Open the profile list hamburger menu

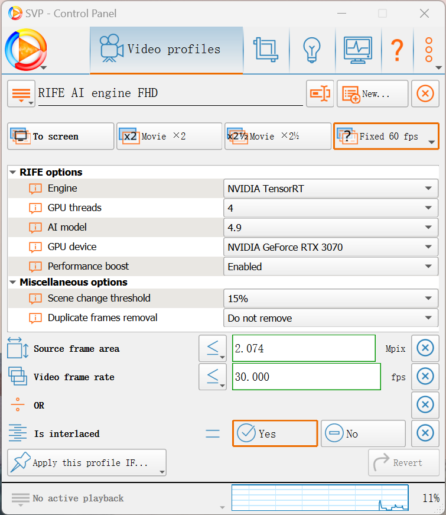[21, 93]
